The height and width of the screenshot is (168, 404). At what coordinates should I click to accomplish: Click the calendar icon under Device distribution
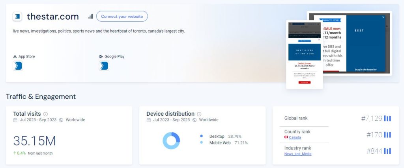pos(148,120)
